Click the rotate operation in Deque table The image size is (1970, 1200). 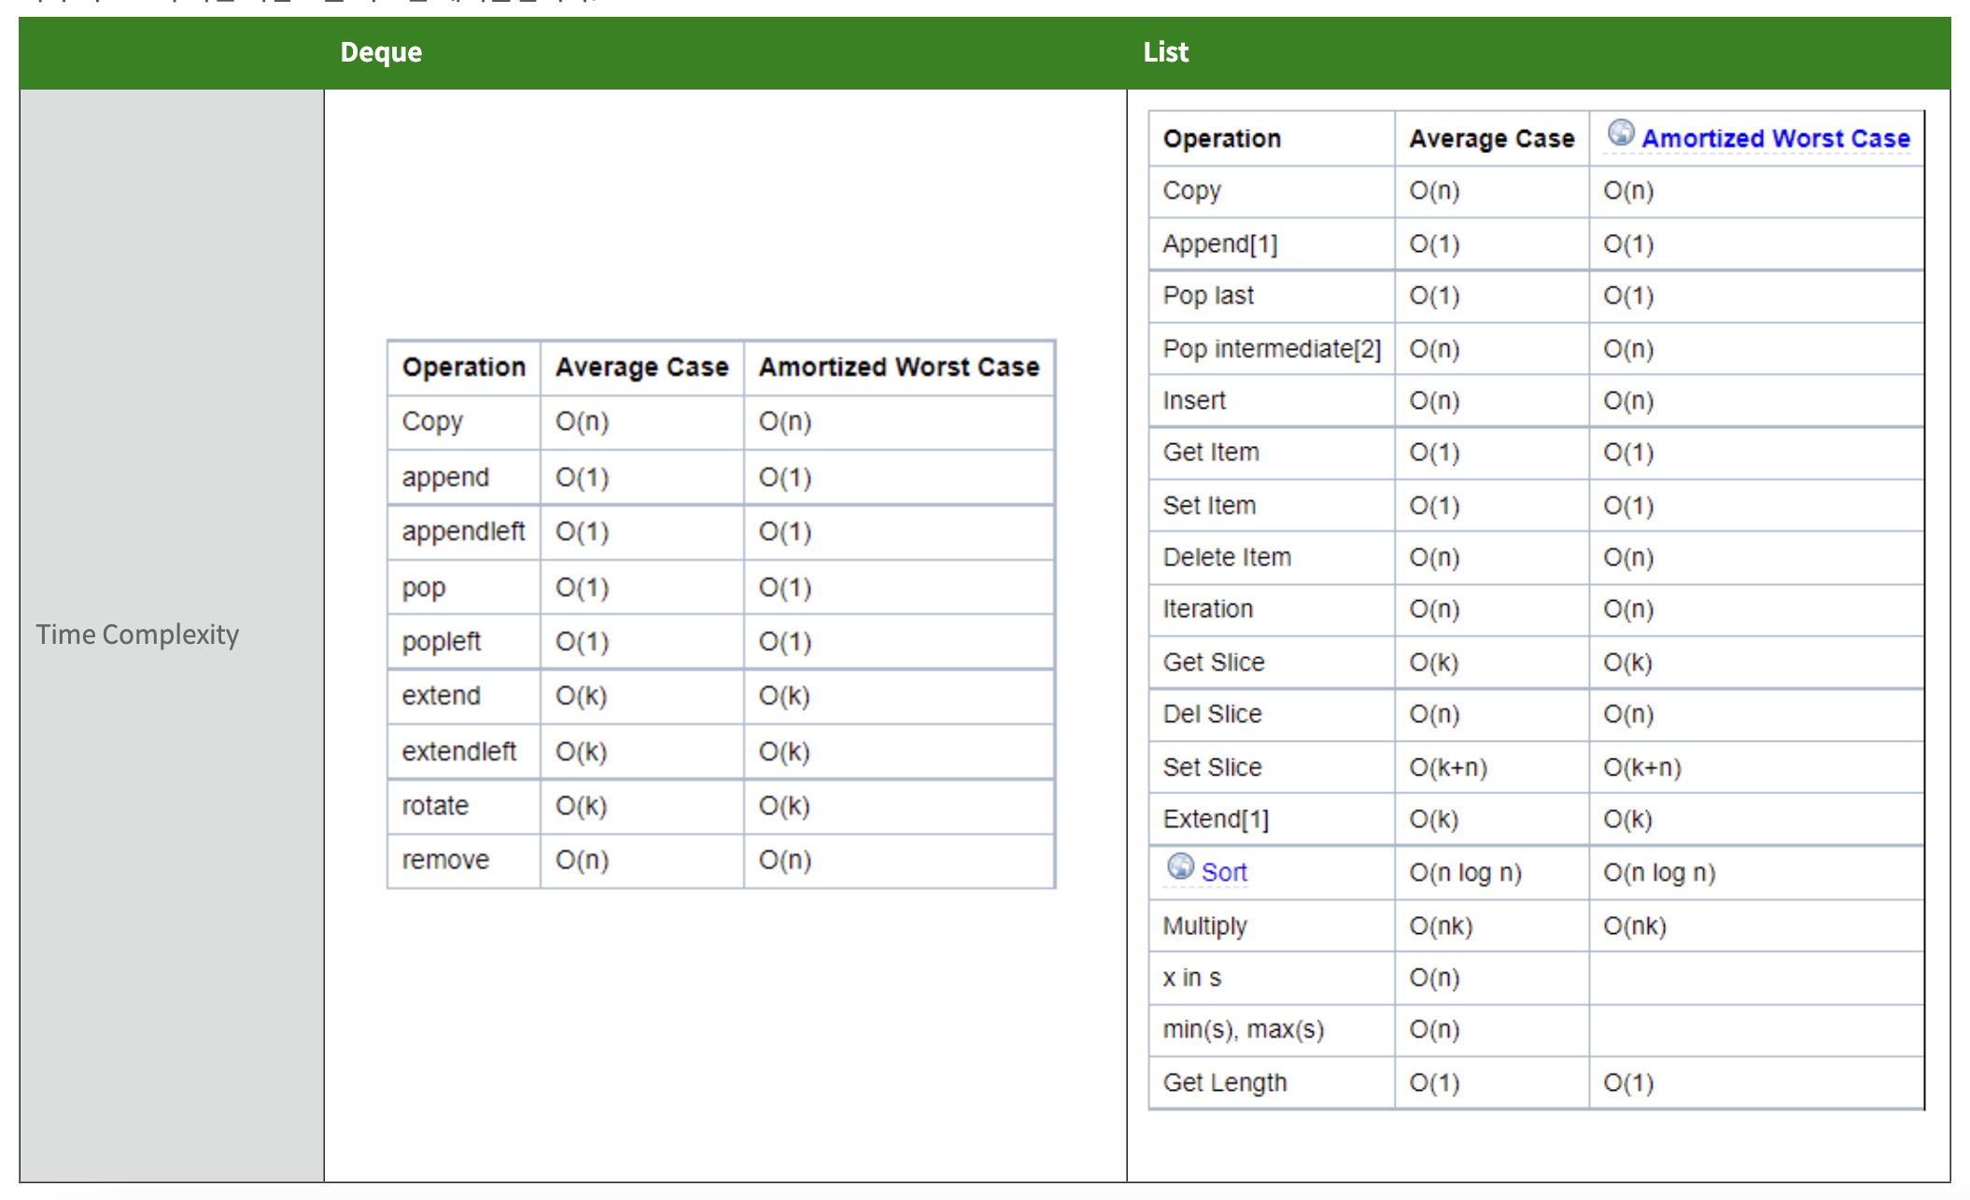point(435,806)
